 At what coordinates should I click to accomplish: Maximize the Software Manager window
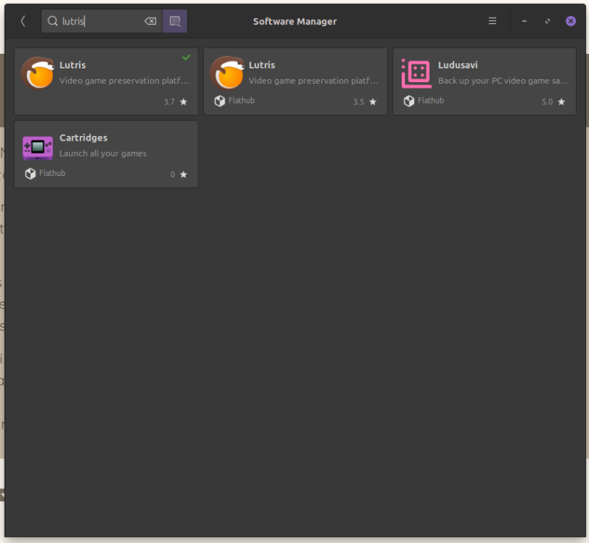(x=548, y=22)
